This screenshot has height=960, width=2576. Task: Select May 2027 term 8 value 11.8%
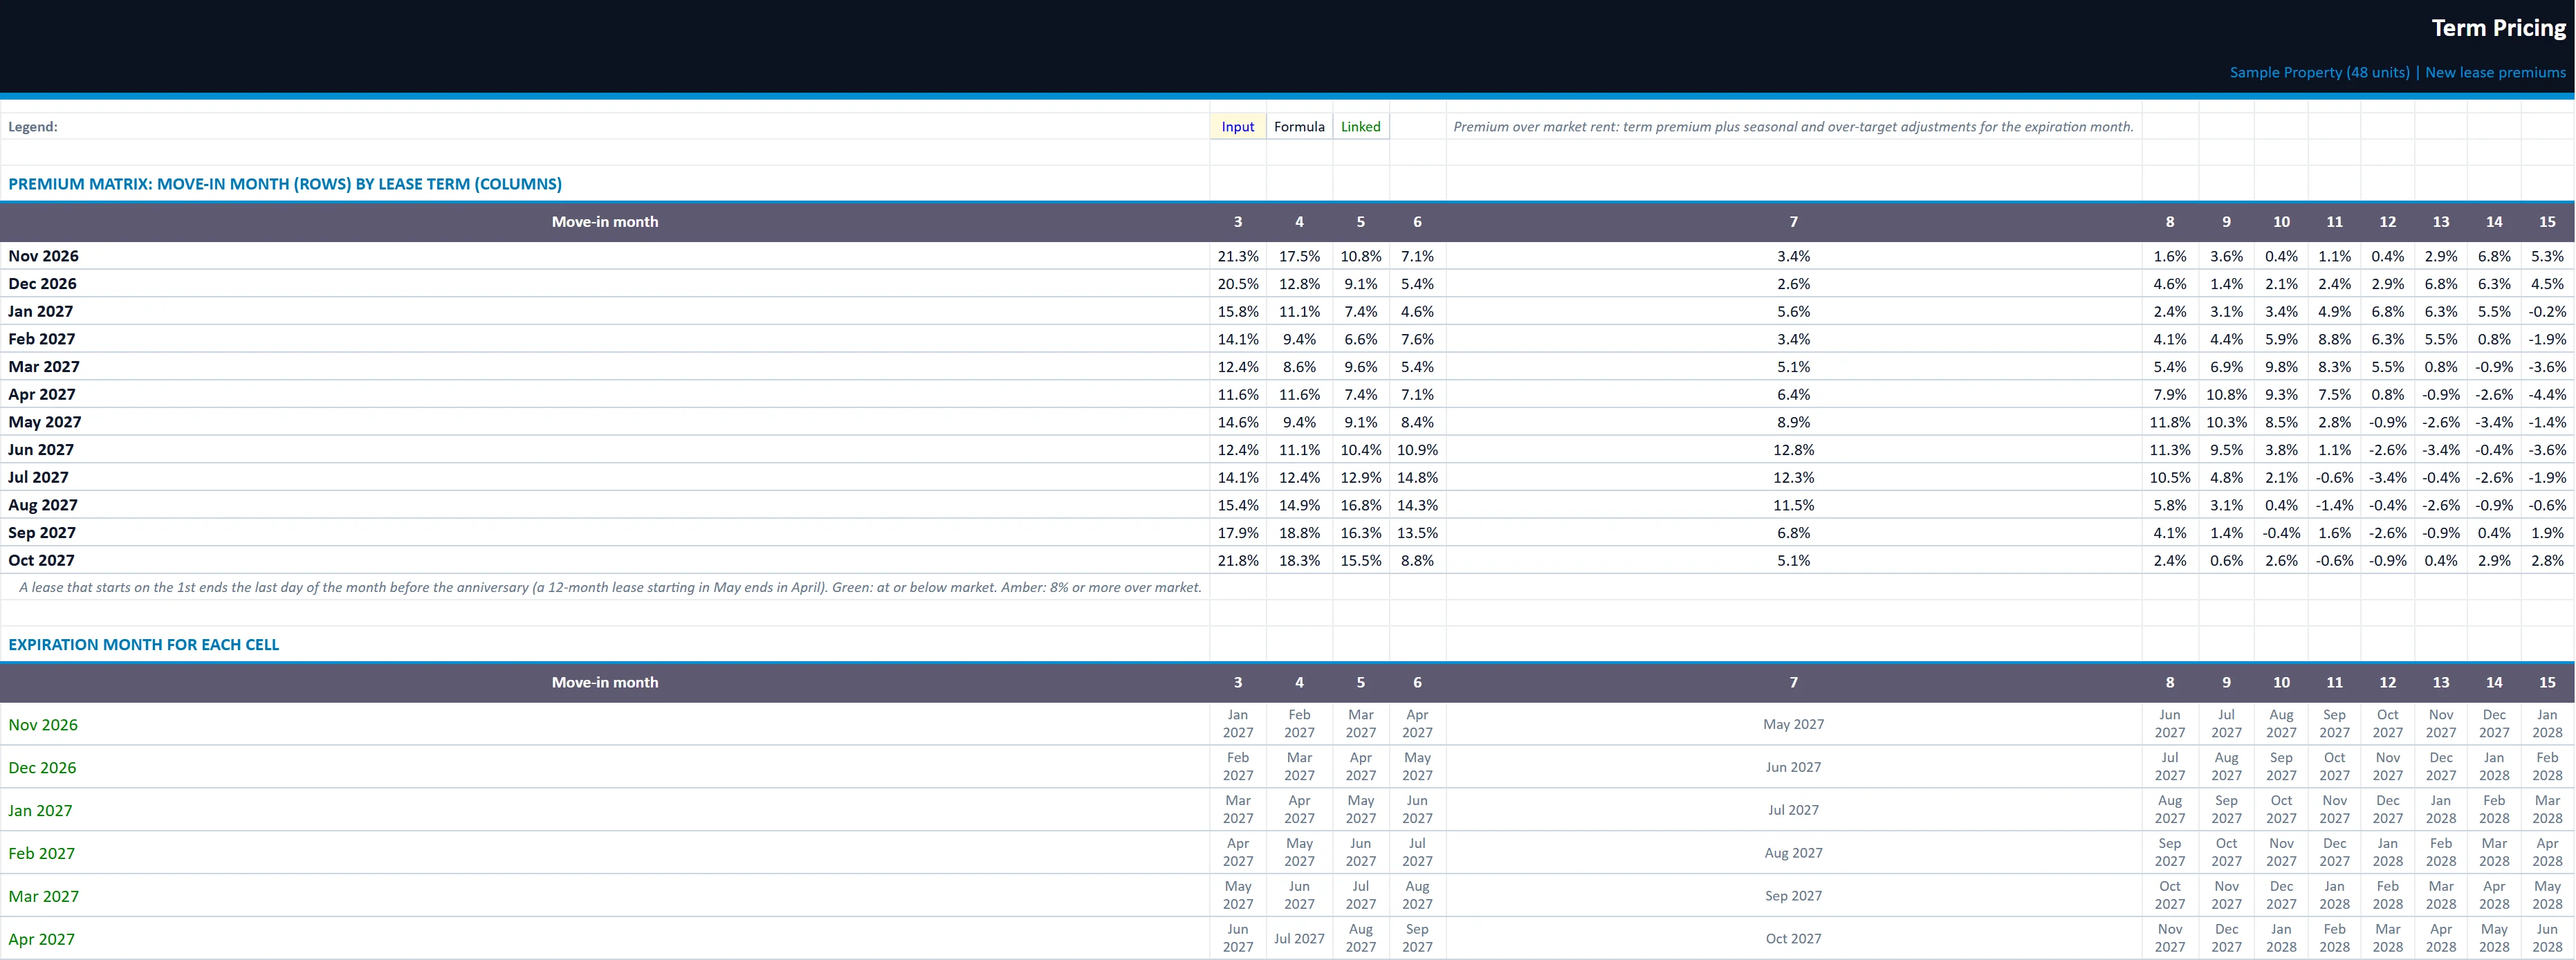(x=2170, y=422)
